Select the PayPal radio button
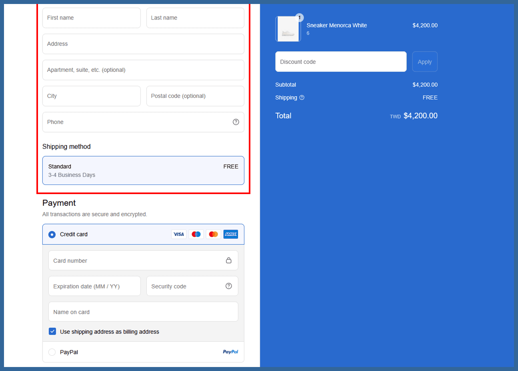 (52, 352)
